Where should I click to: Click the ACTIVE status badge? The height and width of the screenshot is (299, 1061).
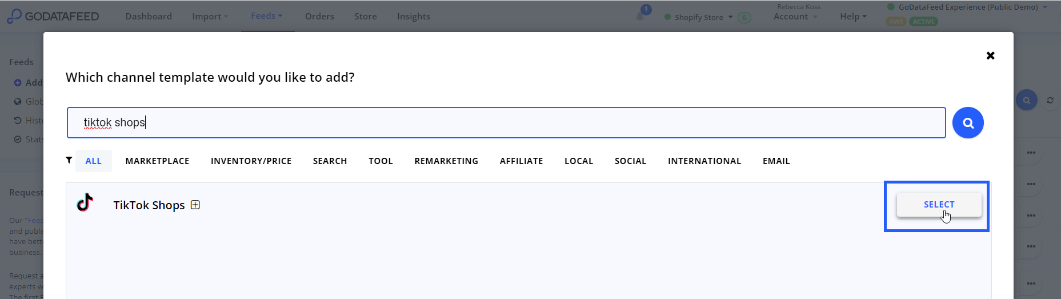pyautogui.click(x=923, y=22)
